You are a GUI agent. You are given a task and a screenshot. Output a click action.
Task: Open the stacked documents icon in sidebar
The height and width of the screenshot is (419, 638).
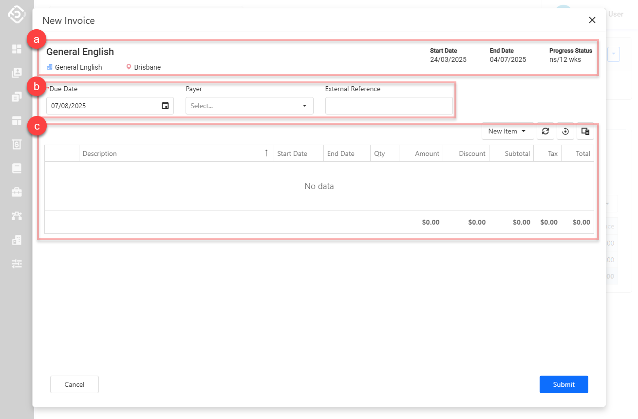click(x=17, y=96)
